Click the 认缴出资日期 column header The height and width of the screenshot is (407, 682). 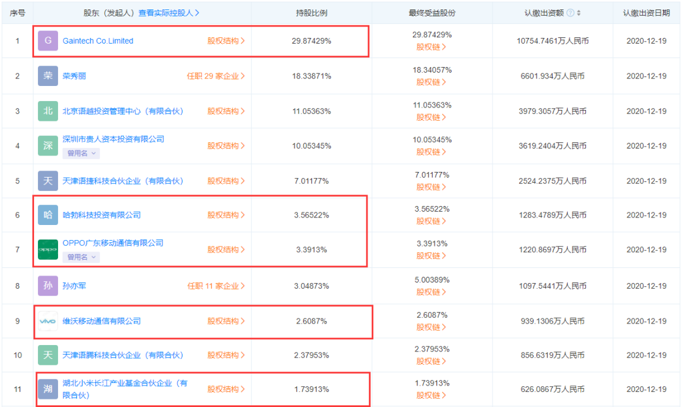647,13
